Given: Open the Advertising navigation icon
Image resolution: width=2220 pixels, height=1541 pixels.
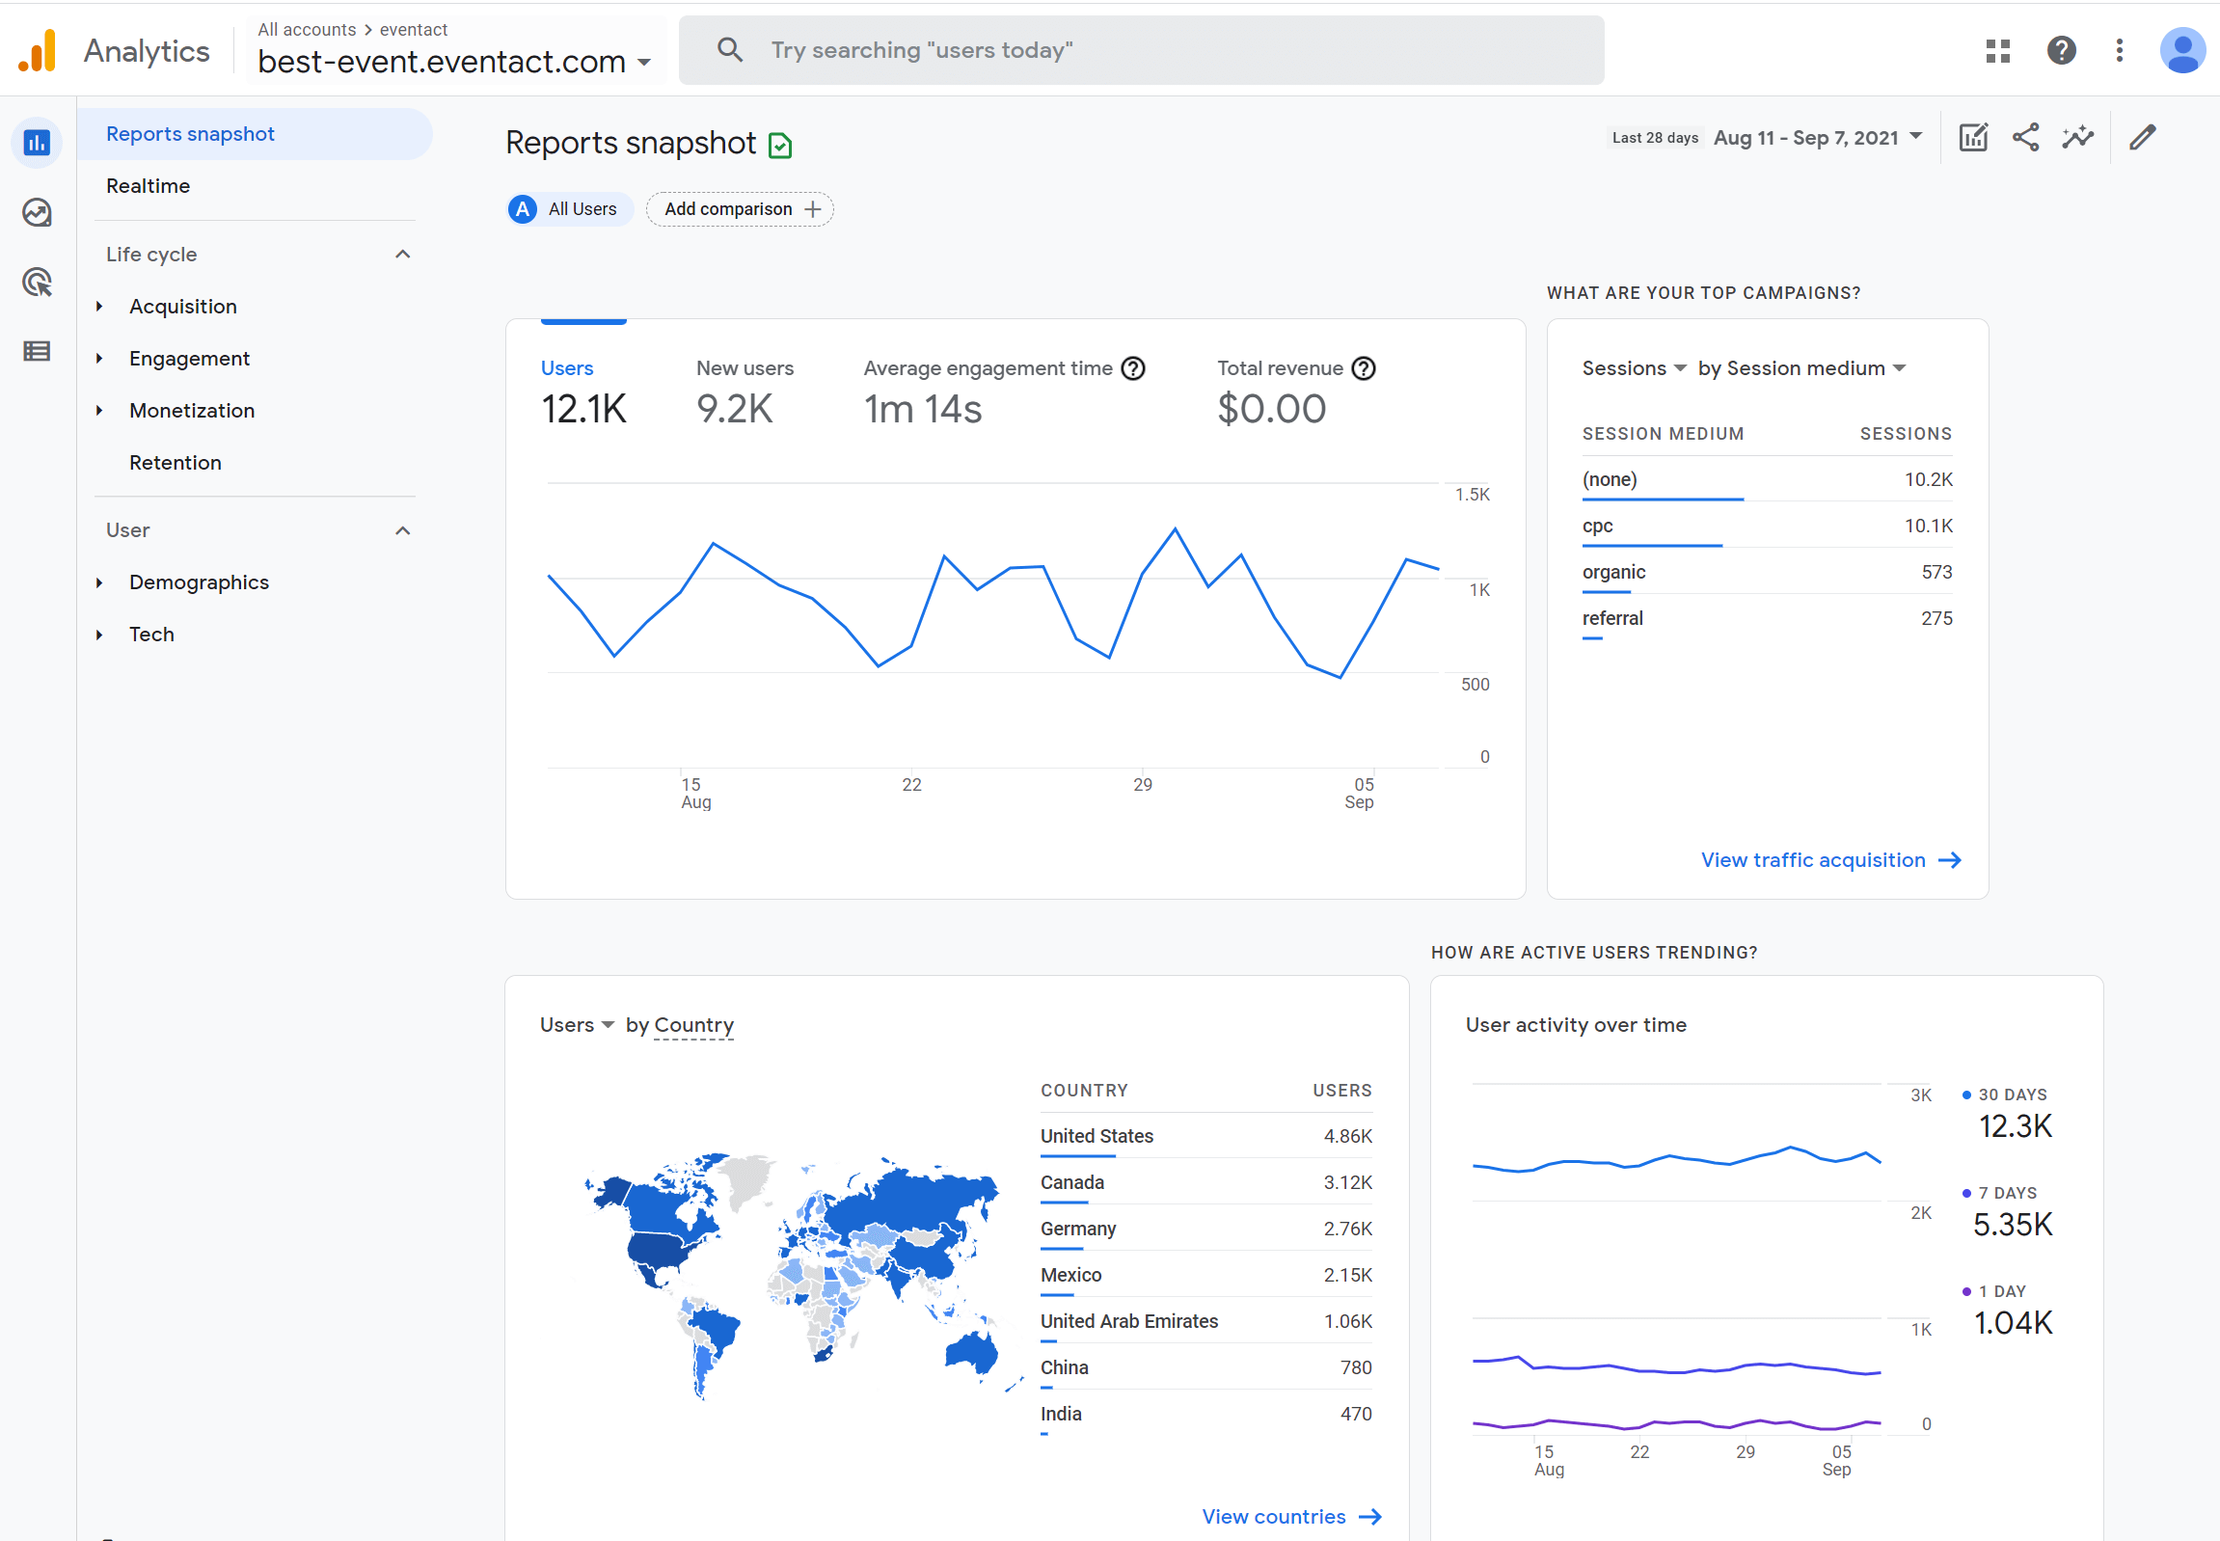Looking at the screenshot, I should point(37,282).
